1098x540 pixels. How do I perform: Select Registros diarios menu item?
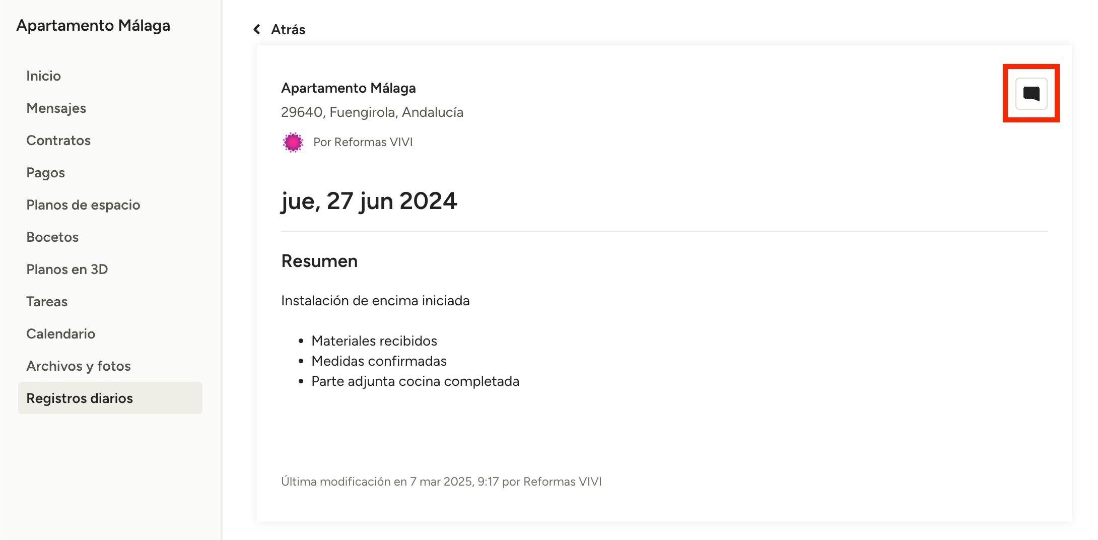(x=80, y=398)
